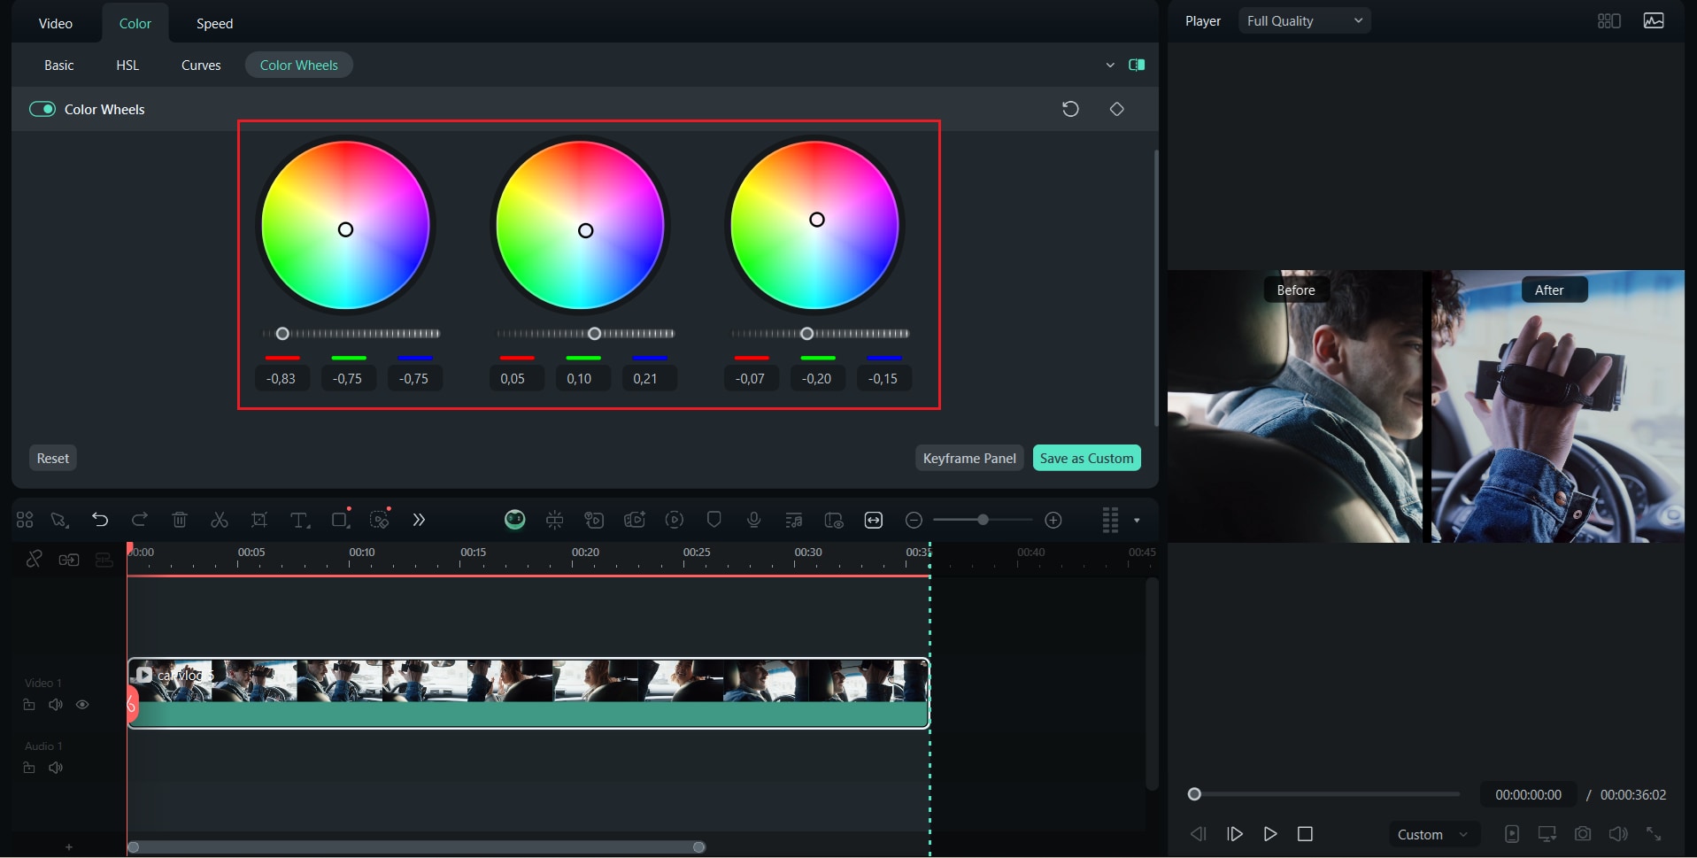
Task: Take a snapshot with the camera icon
Action: pos(1583,833)
